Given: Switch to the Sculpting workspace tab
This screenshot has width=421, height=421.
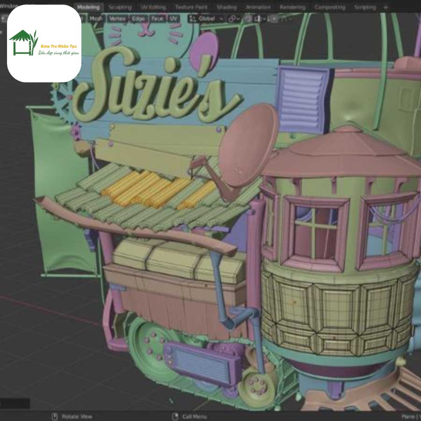Looking at the screenshot, I should tap(120, 7).
